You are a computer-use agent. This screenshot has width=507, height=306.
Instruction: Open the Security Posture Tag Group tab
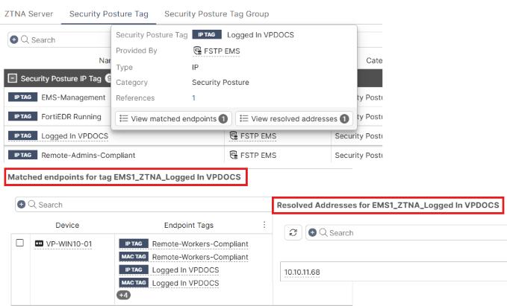217,14
